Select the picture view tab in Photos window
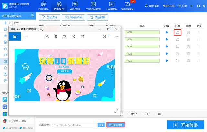 [15, 36]
